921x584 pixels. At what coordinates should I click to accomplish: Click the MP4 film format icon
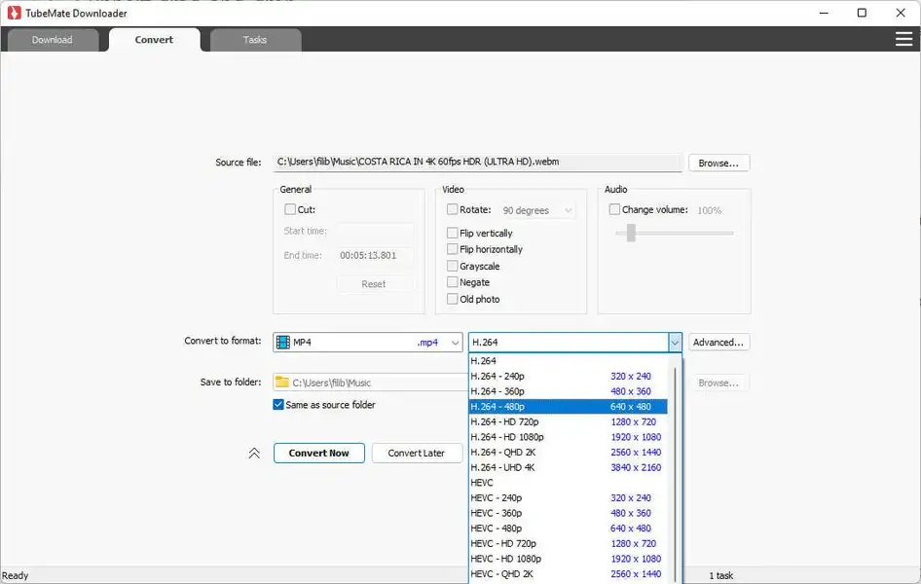pos(283,343)
